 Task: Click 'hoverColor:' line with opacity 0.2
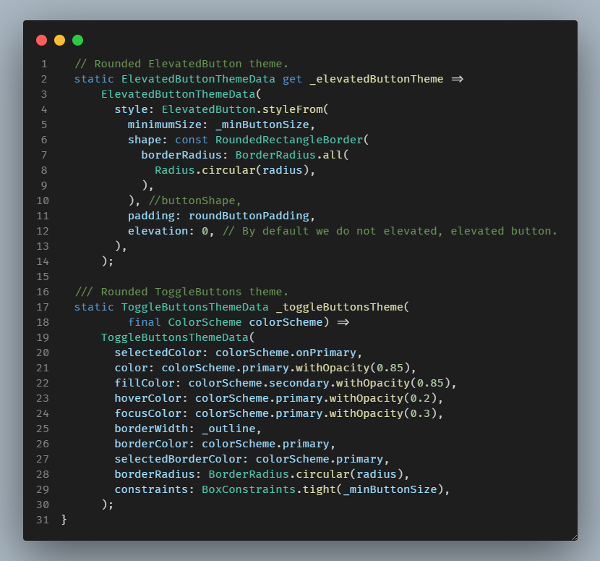coord(278,398)
